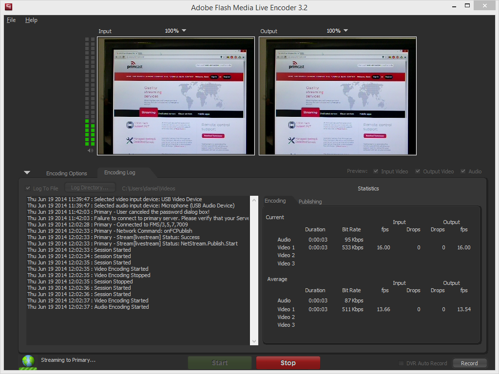The height and width of the screenshot is (374, 499).
Task: Click the Average audio bit rate 87 Kbps
Action: point(354,300)
